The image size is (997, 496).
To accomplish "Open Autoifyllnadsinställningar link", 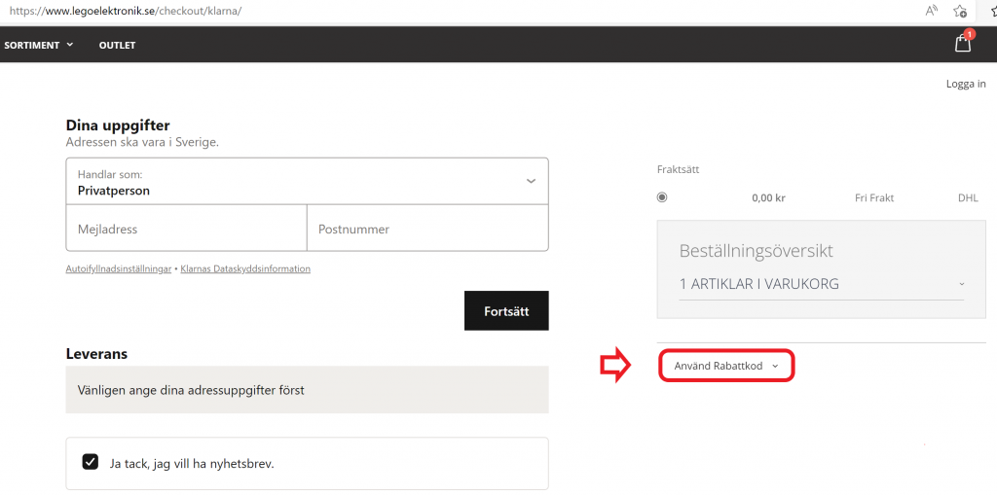I will click(118, 268).
